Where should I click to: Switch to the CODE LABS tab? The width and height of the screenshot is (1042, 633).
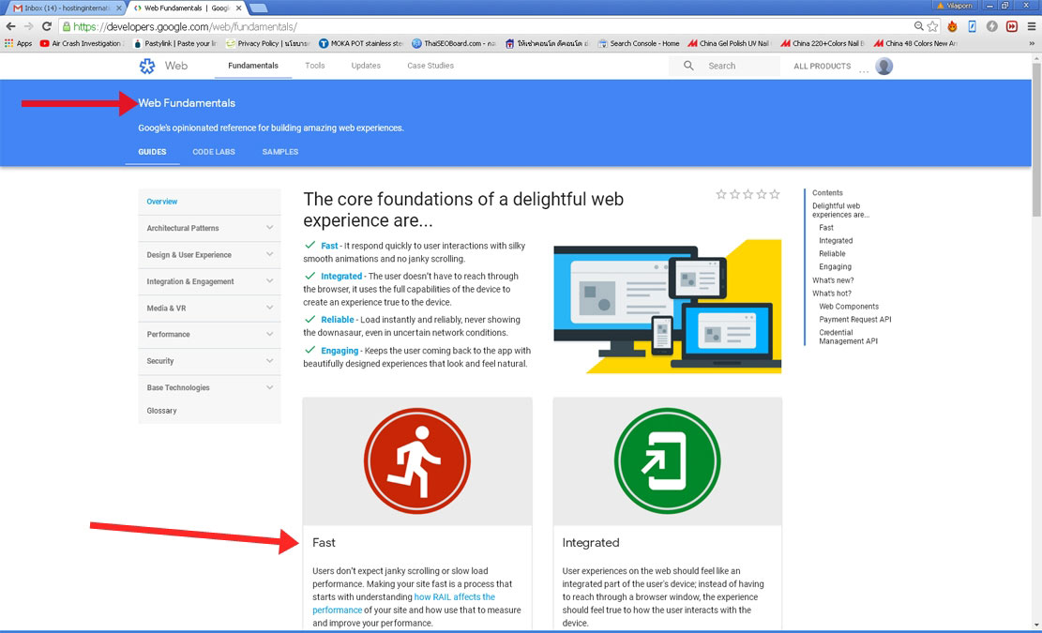pos(213,151)
